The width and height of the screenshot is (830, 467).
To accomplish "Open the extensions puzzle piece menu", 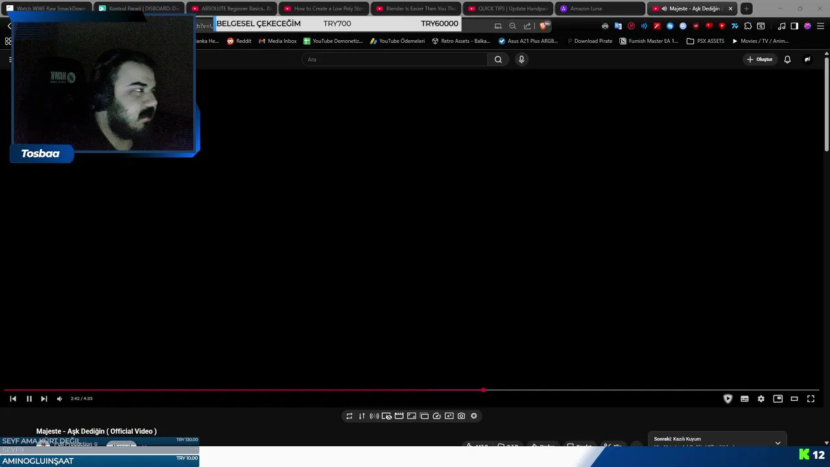I will pos(748,26).
